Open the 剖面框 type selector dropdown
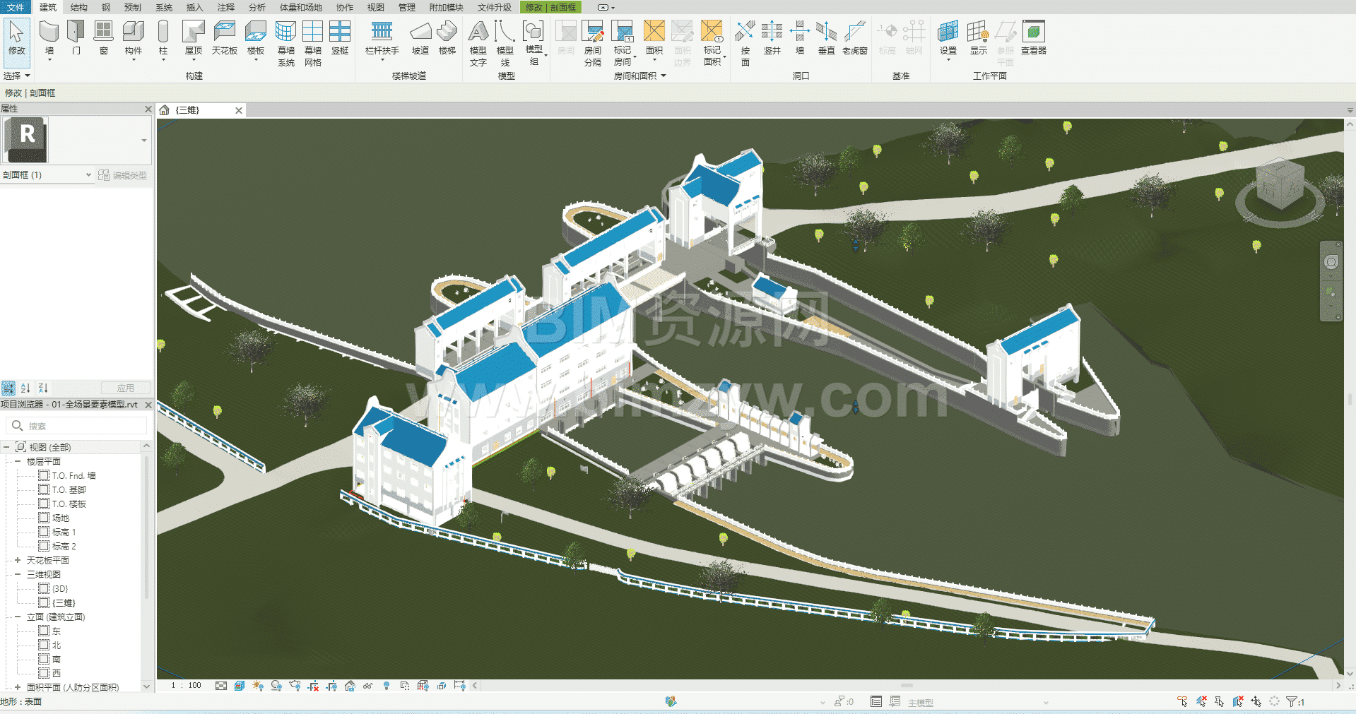The width and height of the screenshot is (1356, 714). 88,175
